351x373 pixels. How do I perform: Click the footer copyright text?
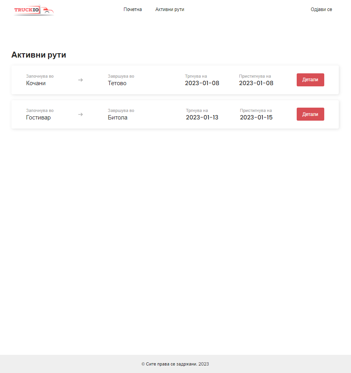coord(175,364)
